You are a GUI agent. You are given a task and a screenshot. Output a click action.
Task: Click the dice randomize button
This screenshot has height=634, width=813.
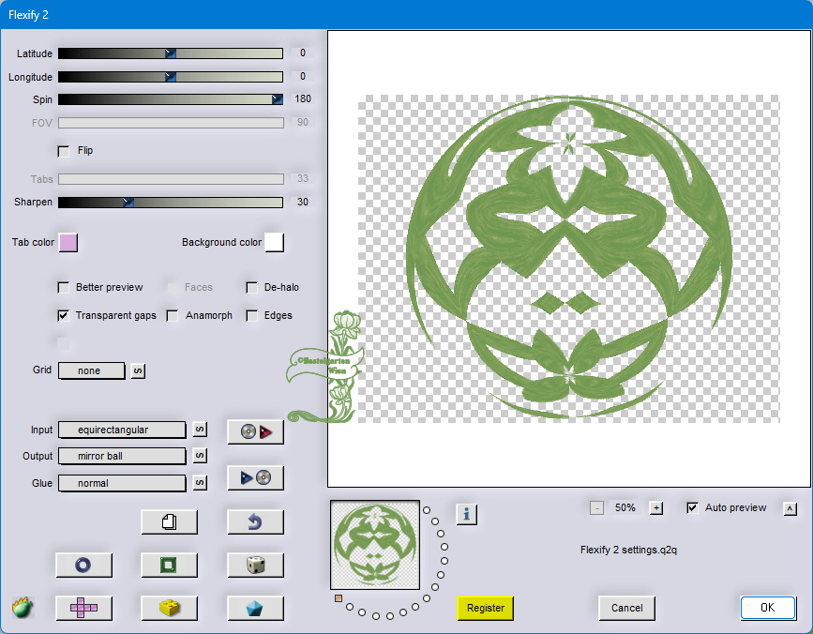[x=256, y=565]
